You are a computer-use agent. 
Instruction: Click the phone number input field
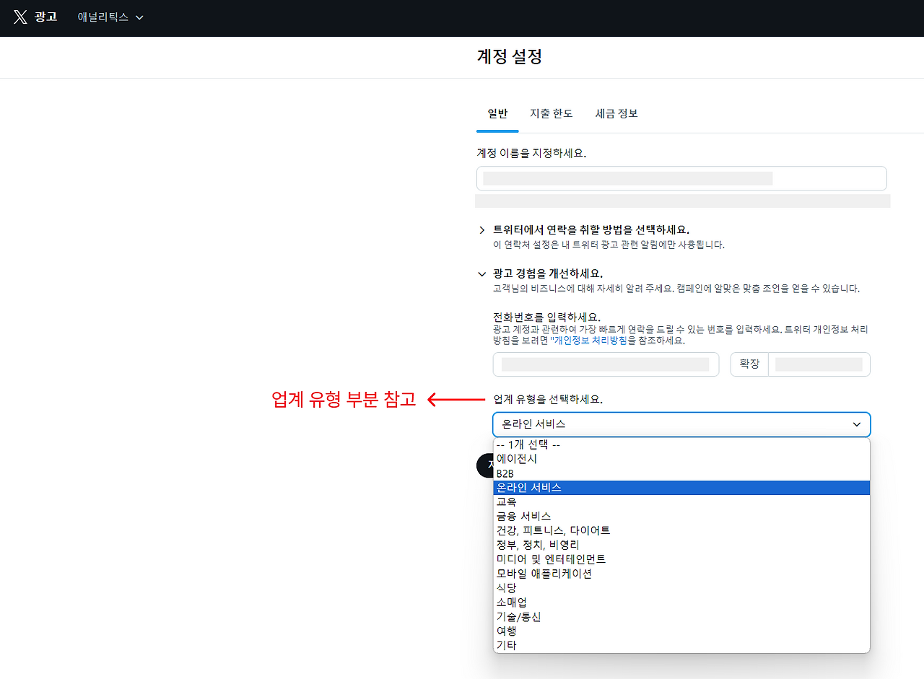[606, 364]
